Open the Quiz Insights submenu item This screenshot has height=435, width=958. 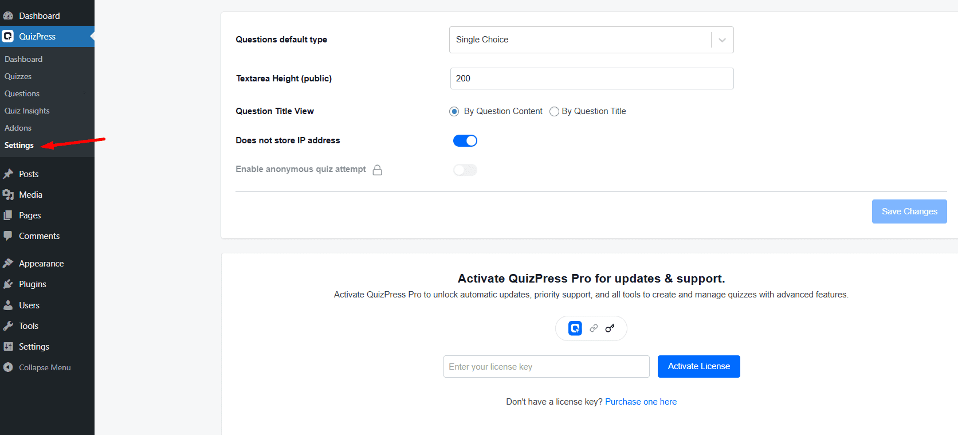(27, 111)
